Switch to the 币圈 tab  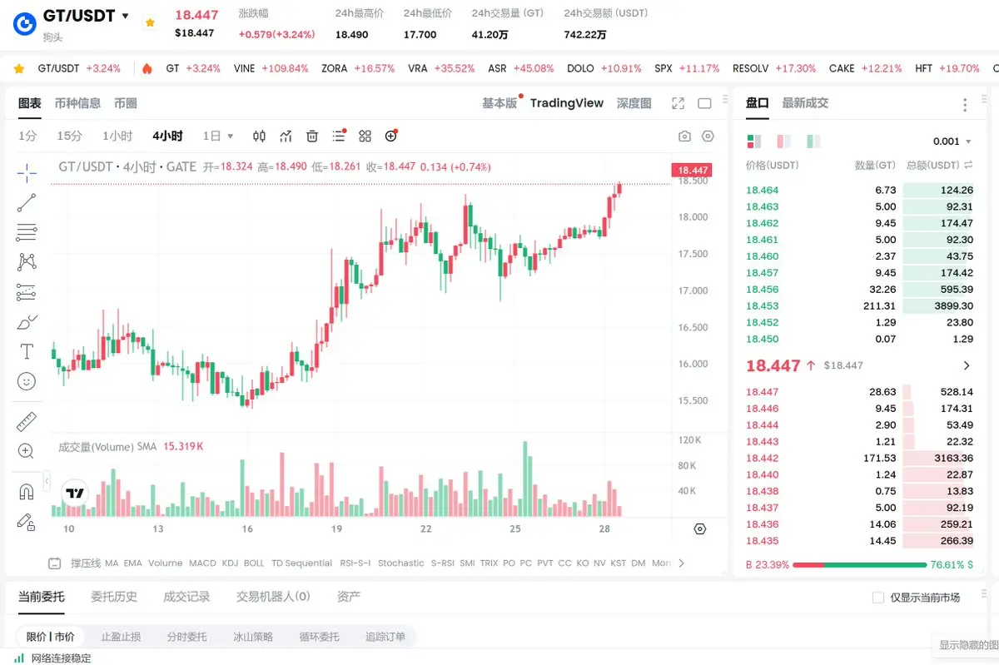(x=126, y=103)
